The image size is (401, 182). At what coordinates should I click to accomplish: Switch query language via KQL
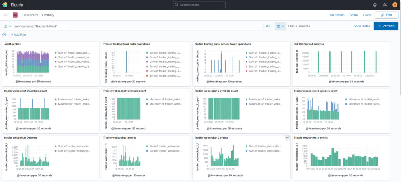(268, 26)
